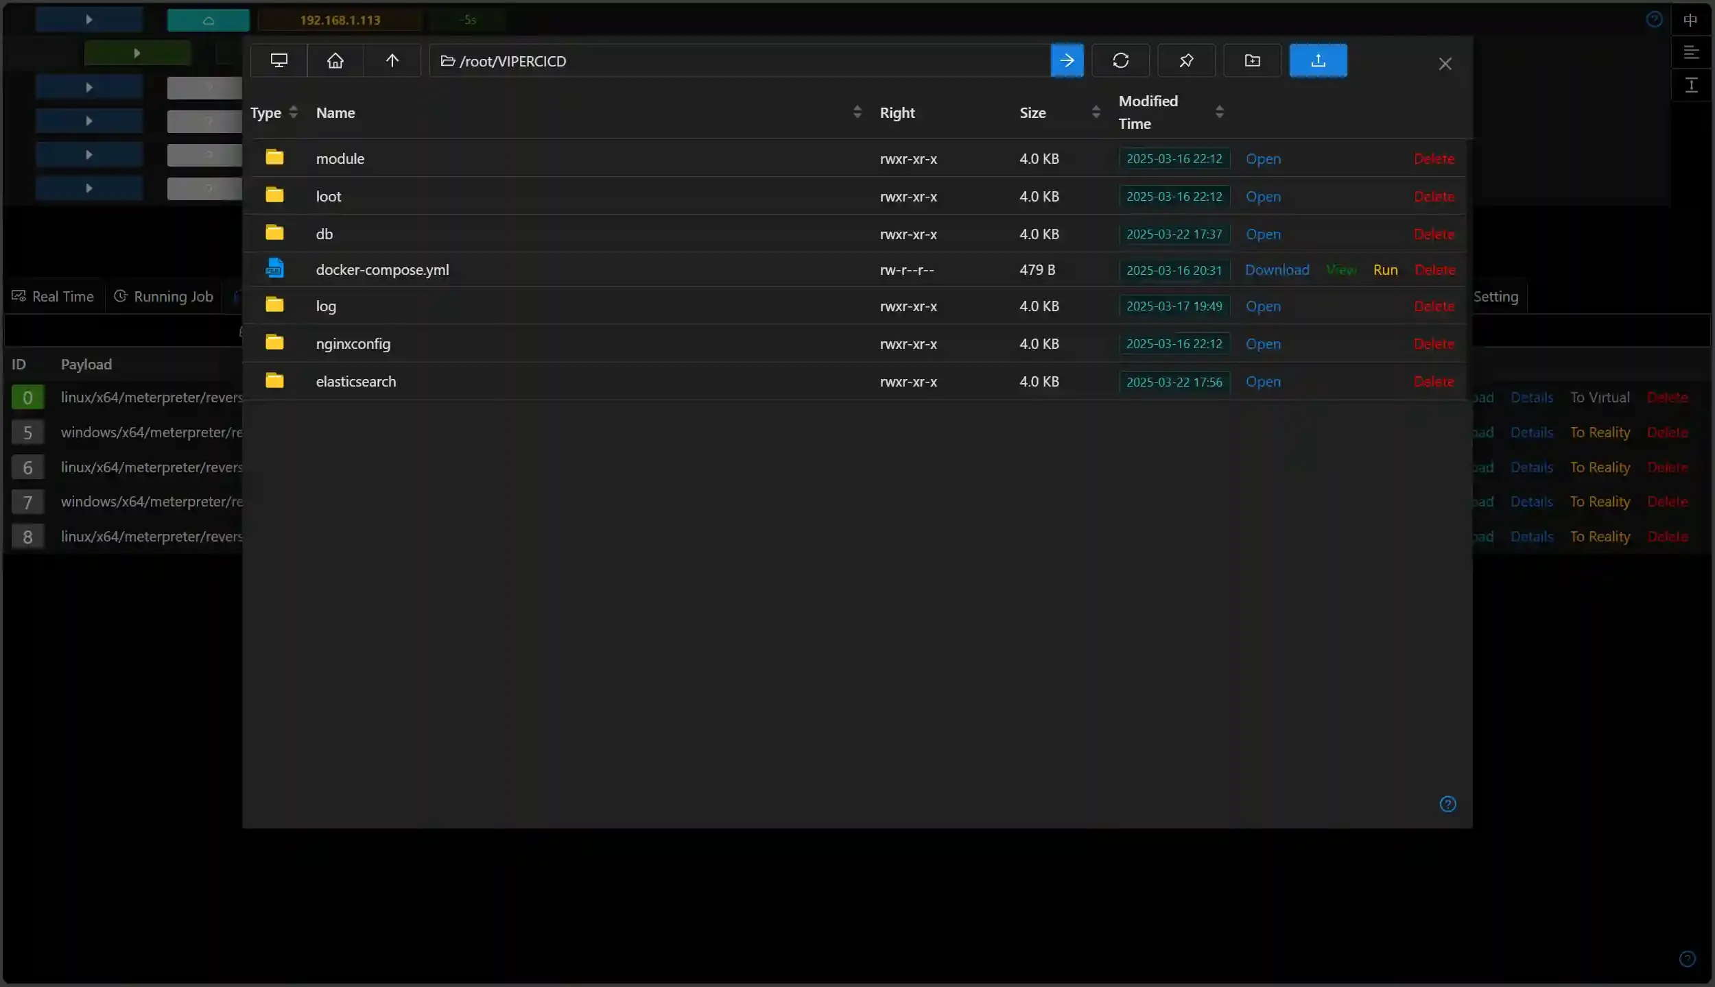Screen dimensions: 1715x987
Task: Create a new folder
Action: (x=1252, y=61)
